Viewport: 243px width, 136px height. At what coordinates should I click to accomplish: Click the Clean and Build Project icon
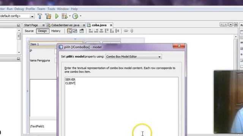[48, 16]
